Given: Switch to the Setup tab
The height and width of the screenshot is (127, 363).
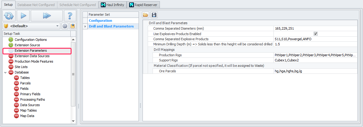Looking at the screenshot, I should pos(8,5).
